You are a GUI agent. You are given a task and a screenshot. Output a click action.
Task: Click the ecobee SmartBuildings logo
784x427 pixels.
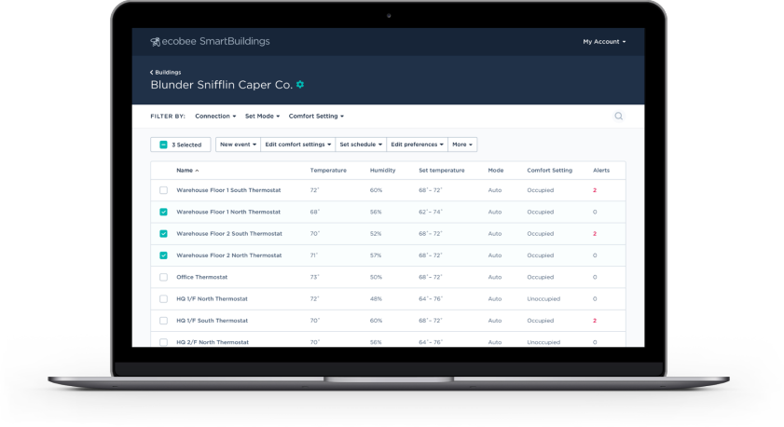tap(210, 42)
